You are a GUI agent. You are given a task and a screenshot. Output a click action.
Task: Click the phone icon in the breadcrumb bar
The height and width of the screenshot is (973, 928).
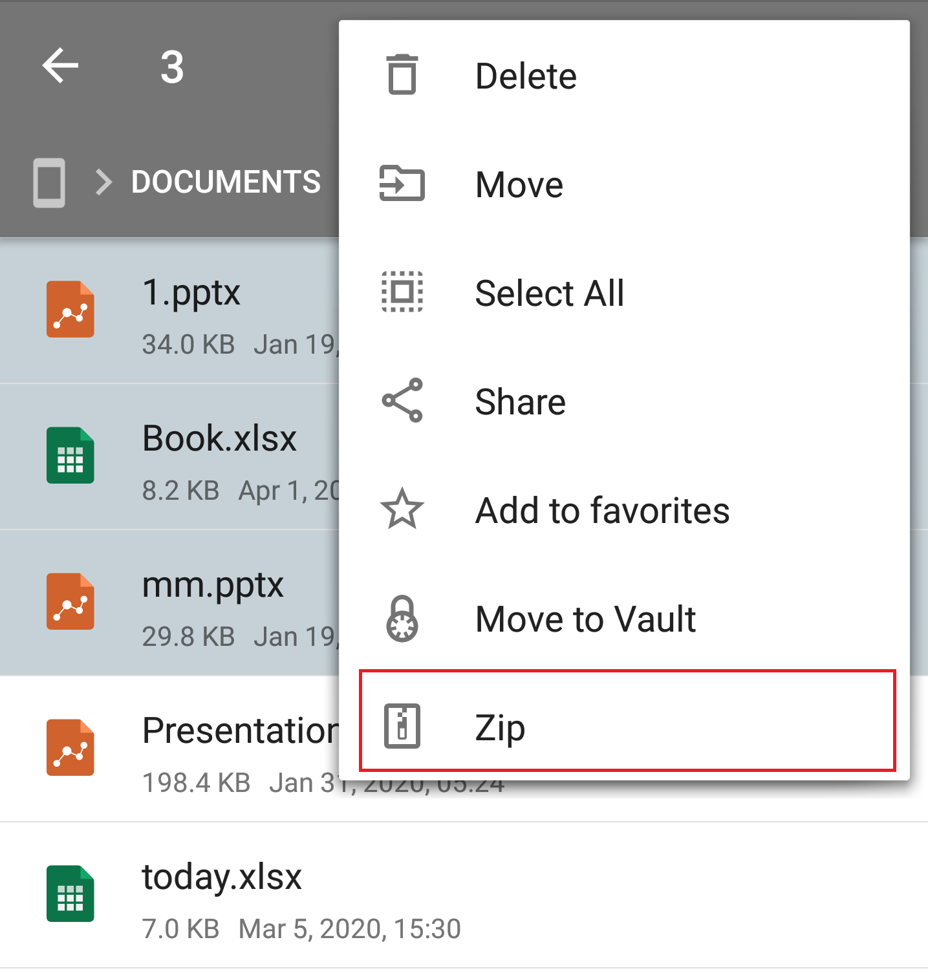[49, 183]
